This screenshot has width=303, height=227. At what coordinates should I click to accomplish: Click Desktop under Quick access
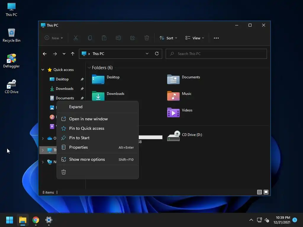pyautogui.click(x=62, y=79)
